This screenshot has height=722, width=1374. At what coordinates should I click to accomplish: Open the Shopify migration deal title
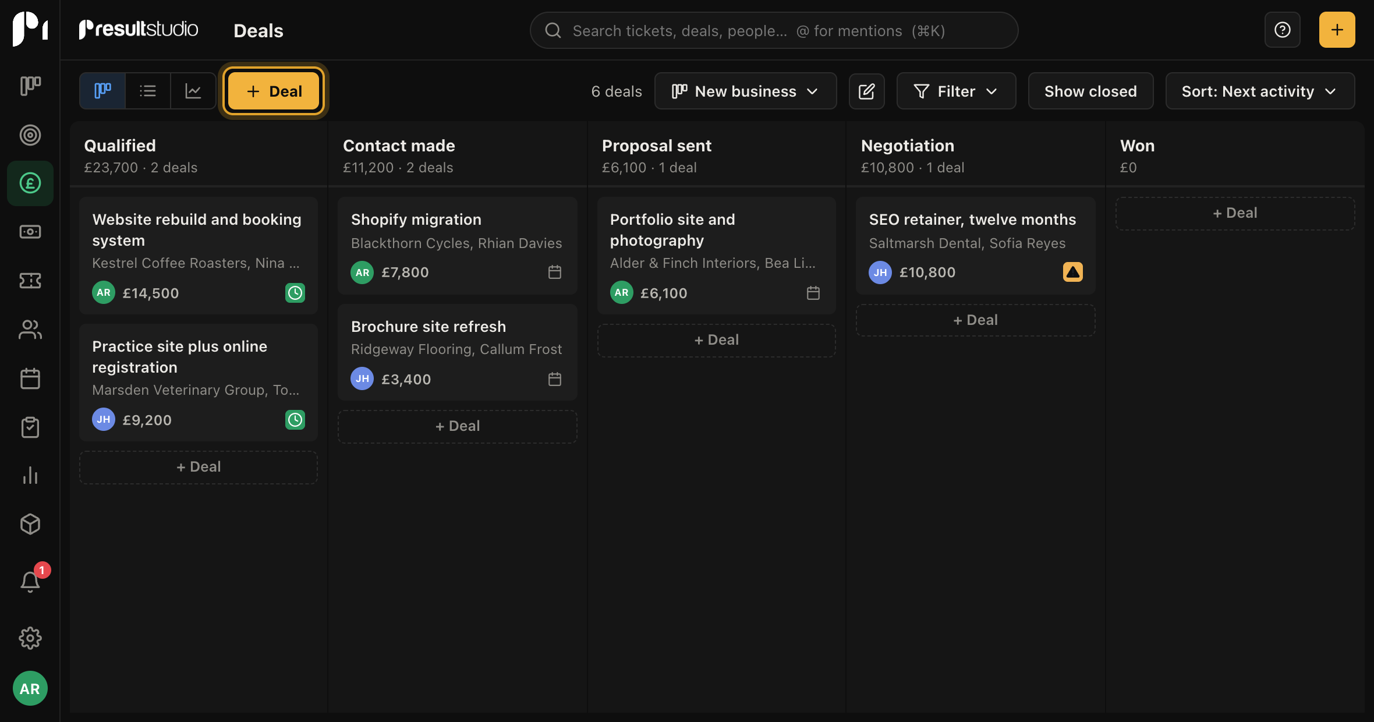click(416, 220)
